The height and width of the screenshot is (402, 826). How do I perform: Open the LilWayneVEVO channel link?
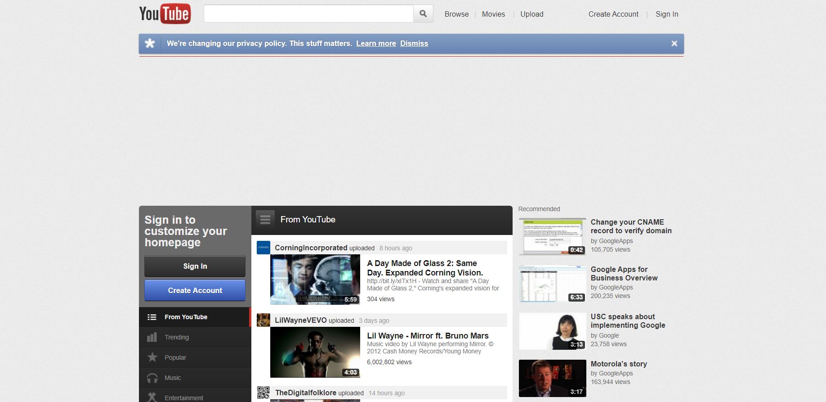pyautogui.click(x=301, y=320)
